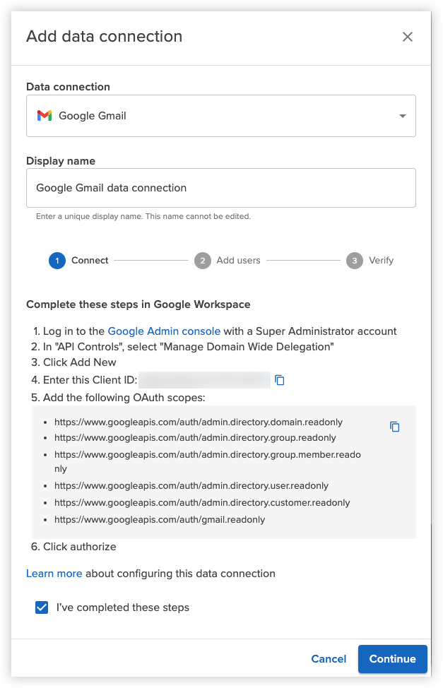Click the Gmail logo in the data connection field

pyautogui.click(x=45, y=116)
